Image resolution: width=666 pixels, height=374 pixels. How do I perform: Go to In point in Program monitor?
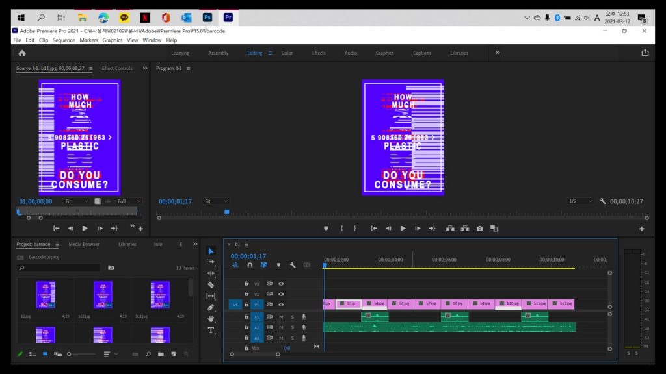374,229
